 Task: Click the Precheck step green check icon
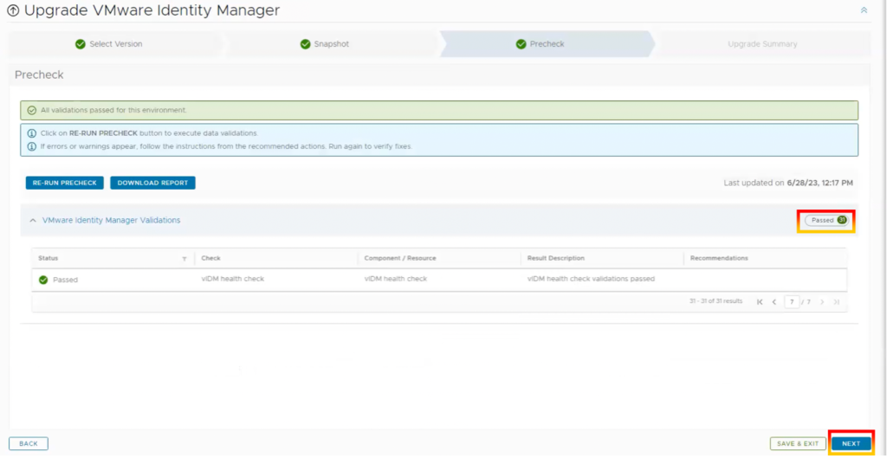521,44
